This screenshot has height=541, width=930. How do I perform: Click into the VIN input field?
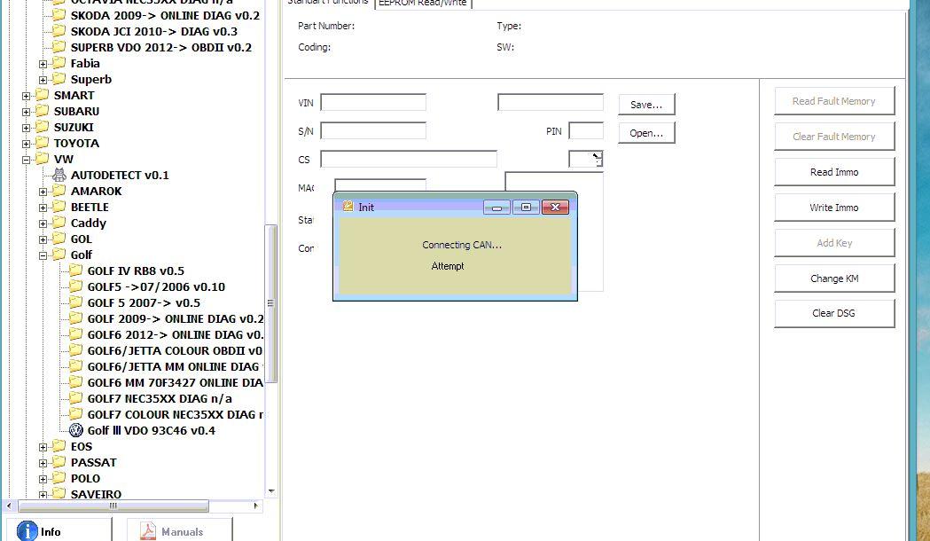point(372,103)
